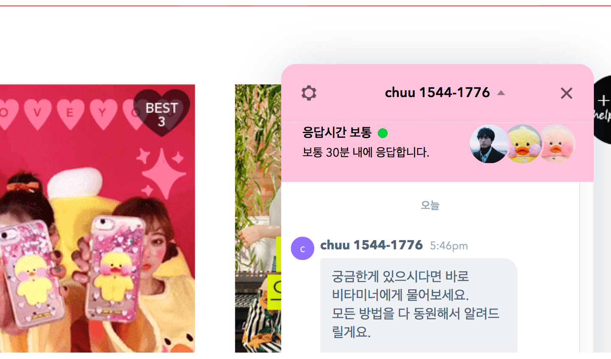Select the man photo agent avatar
The image size is (611, 359).
click(489, 144)
